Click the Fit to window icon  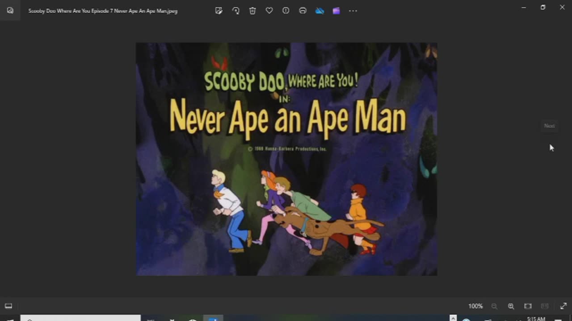528,306
